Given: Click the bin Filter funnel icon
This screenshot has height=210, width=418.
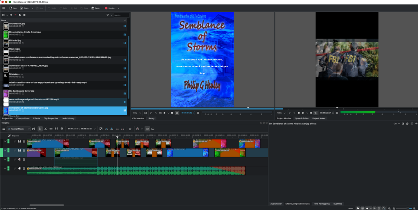Looking at the screenshot, I should [x=108, y=15].
